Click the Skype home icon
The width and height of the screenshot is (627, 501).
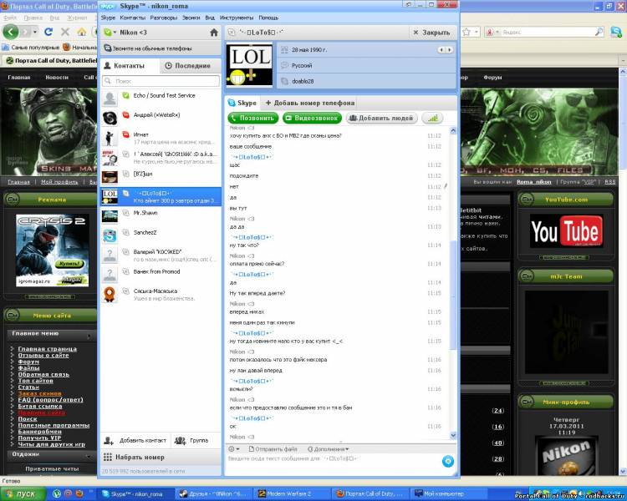(214, 33)
